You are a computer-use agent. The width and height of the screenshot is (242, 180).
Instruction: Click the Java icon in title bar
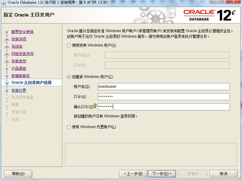[3, 2]
